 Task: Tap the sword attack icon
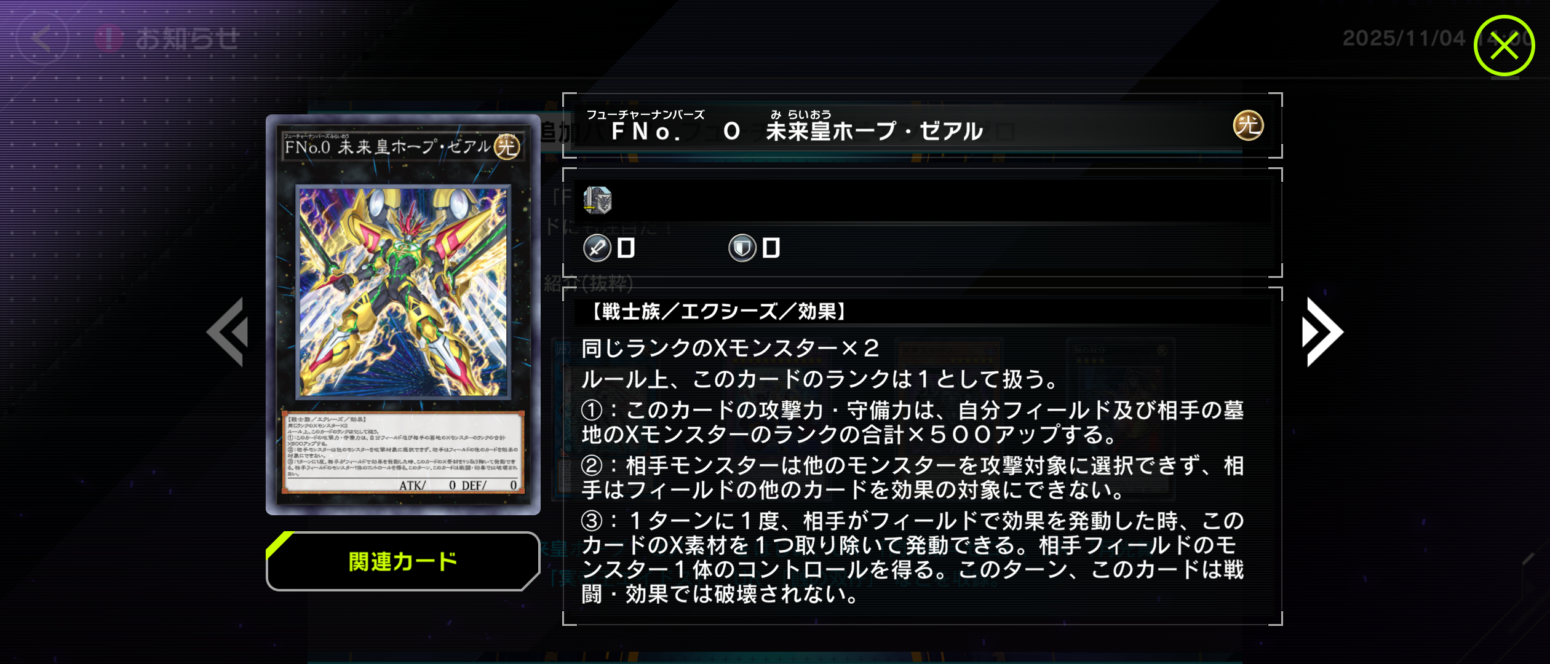tap(597, 248)
